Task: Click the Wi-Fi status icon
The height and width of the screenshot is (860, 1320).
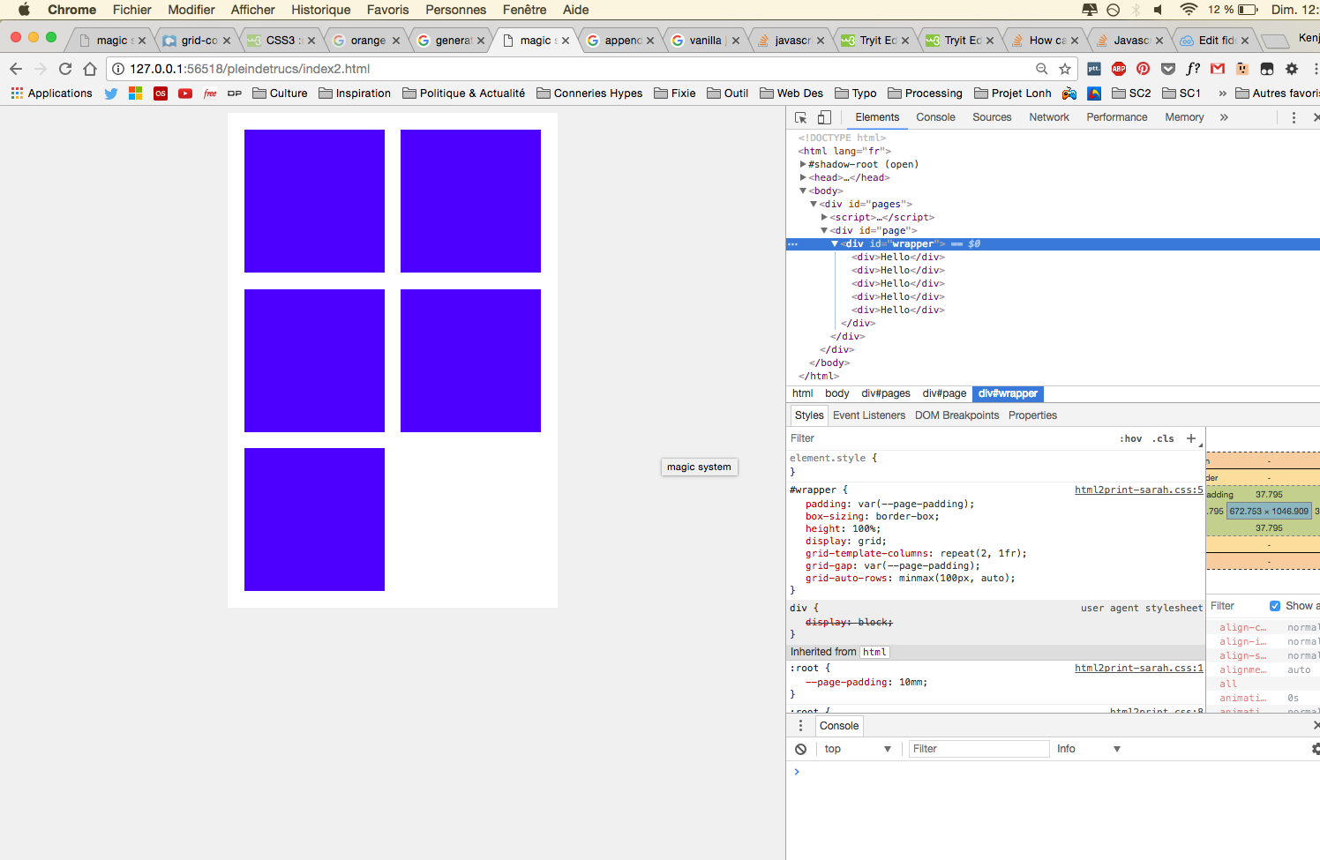Action: 1189,10
